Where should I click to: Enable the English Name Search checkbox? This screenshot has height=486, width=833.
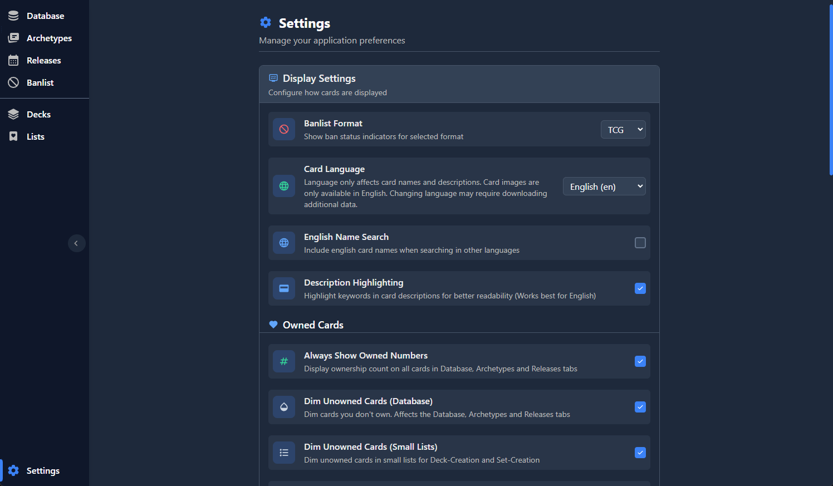click(x=640, y=243)
